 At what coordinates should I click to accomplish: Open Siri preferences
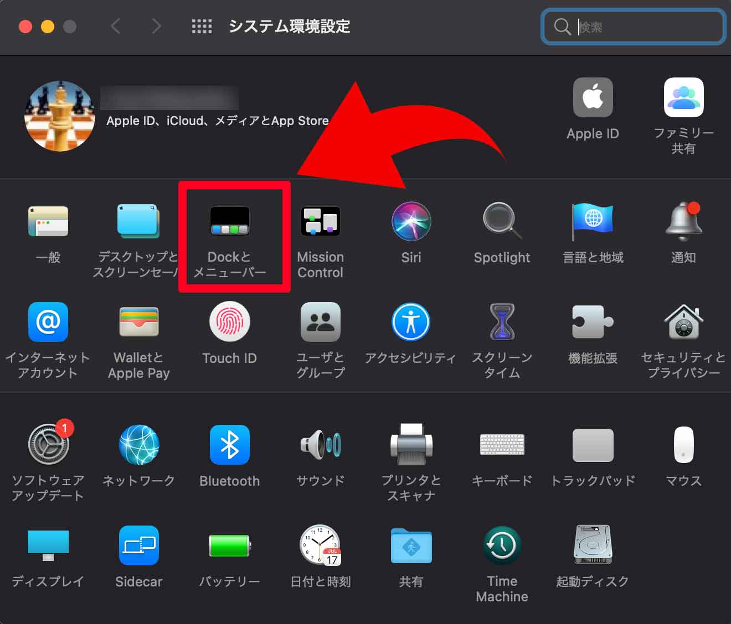(411, 221)
